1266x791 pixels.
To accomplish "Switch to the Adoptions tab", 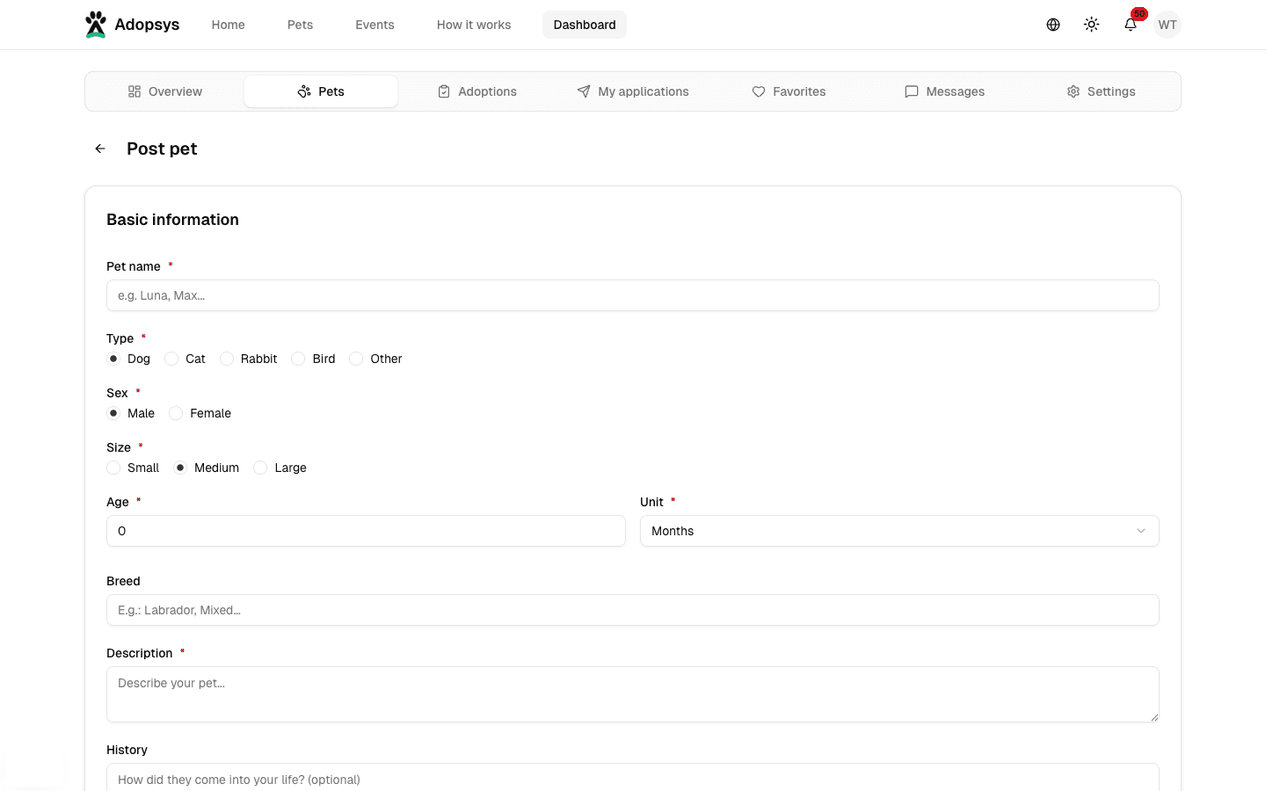I will coord(477,91).
